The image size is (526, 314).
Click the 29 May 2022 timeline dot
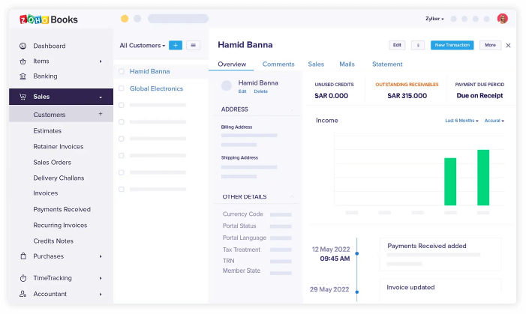(x=357, y=292)
